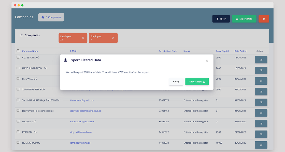285x152 pixels.
Task: Tick the checkbox for JÄRVE SÜDAMEKODU OÜ
Action: coord(18,68)
